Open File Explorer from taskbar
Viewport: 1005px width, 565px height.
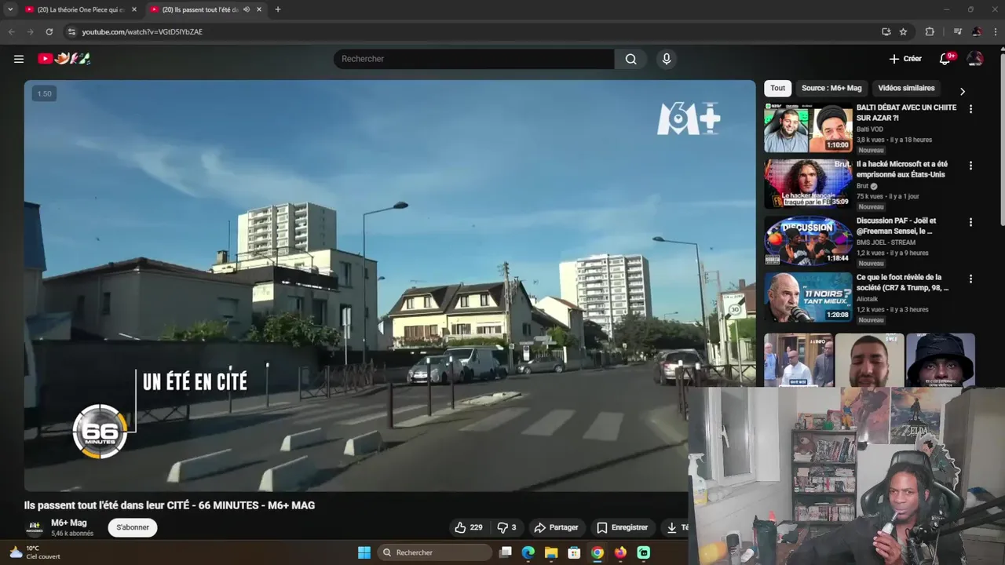pyautogui.click(x=551, y=552)
